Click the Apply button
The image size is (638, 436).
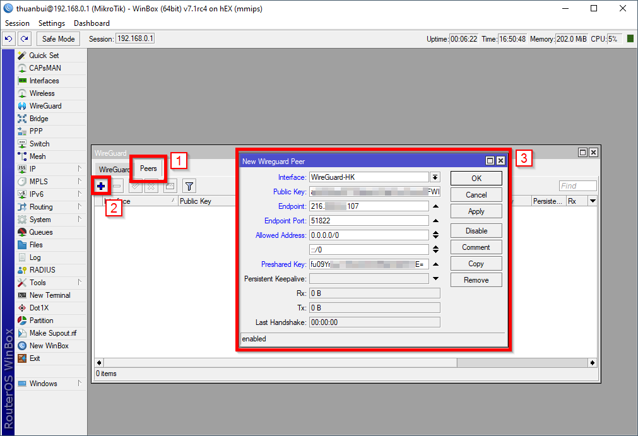[x=476, y=211]
